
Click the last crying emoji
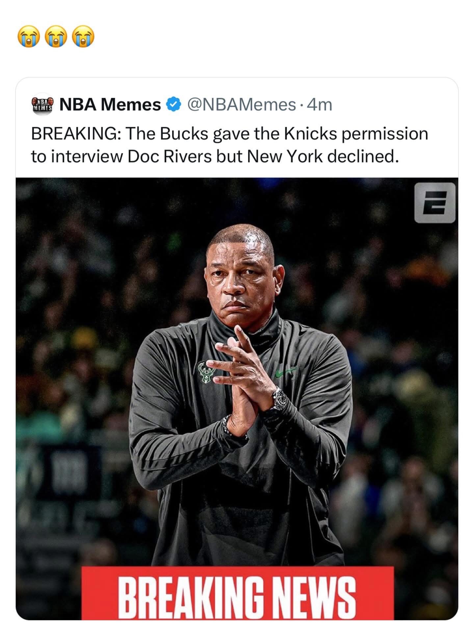coord(83,37)
